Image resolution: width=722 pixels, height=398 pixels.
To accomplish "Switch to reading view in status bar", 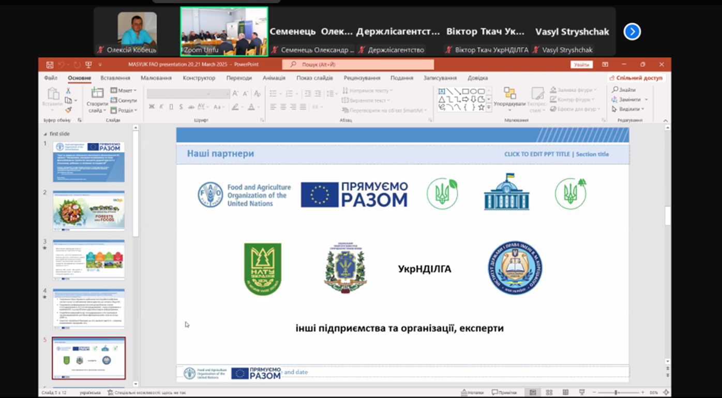I will pos(566,393).
